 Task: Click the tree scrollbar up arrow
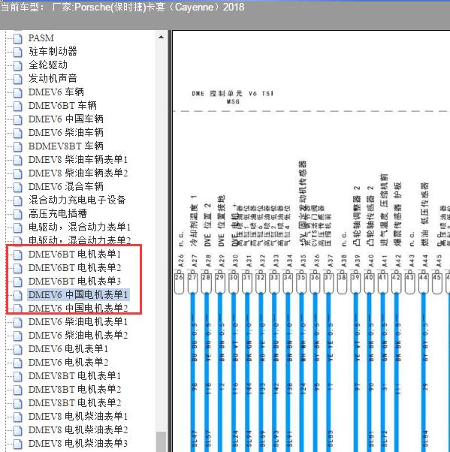tap(161, 38)
